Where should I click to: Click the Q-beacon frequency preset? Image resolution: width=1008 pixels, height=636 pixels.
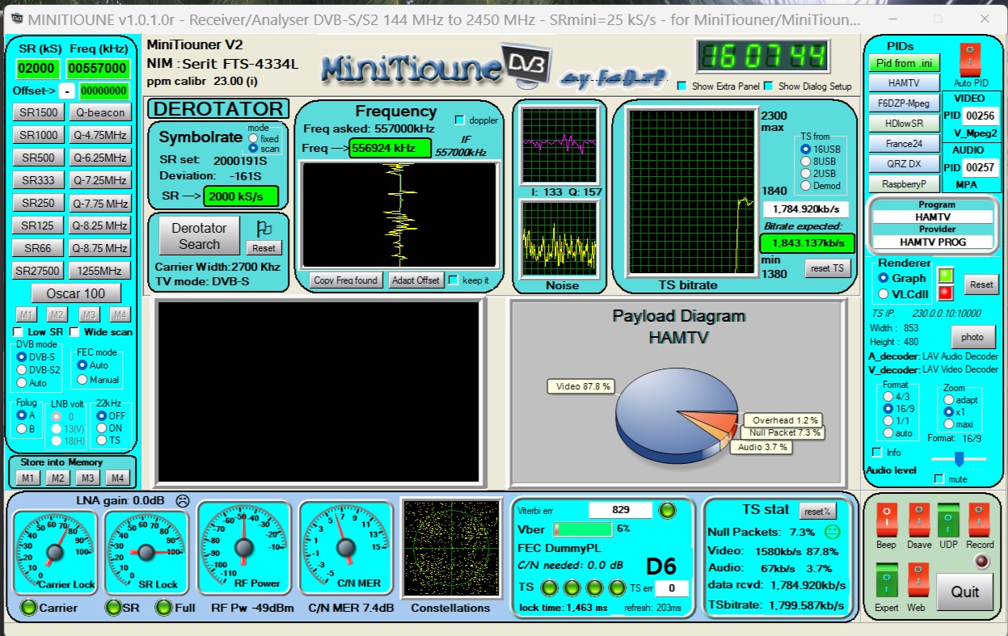point(99,112)
